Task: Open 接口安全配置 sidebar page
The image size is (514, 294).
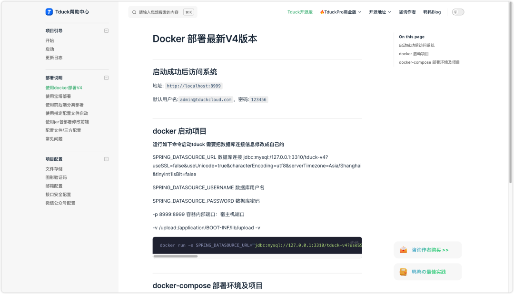Action: coord(59,195)
